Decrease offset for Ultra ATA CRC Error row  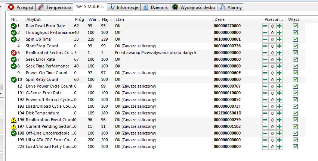265,140
